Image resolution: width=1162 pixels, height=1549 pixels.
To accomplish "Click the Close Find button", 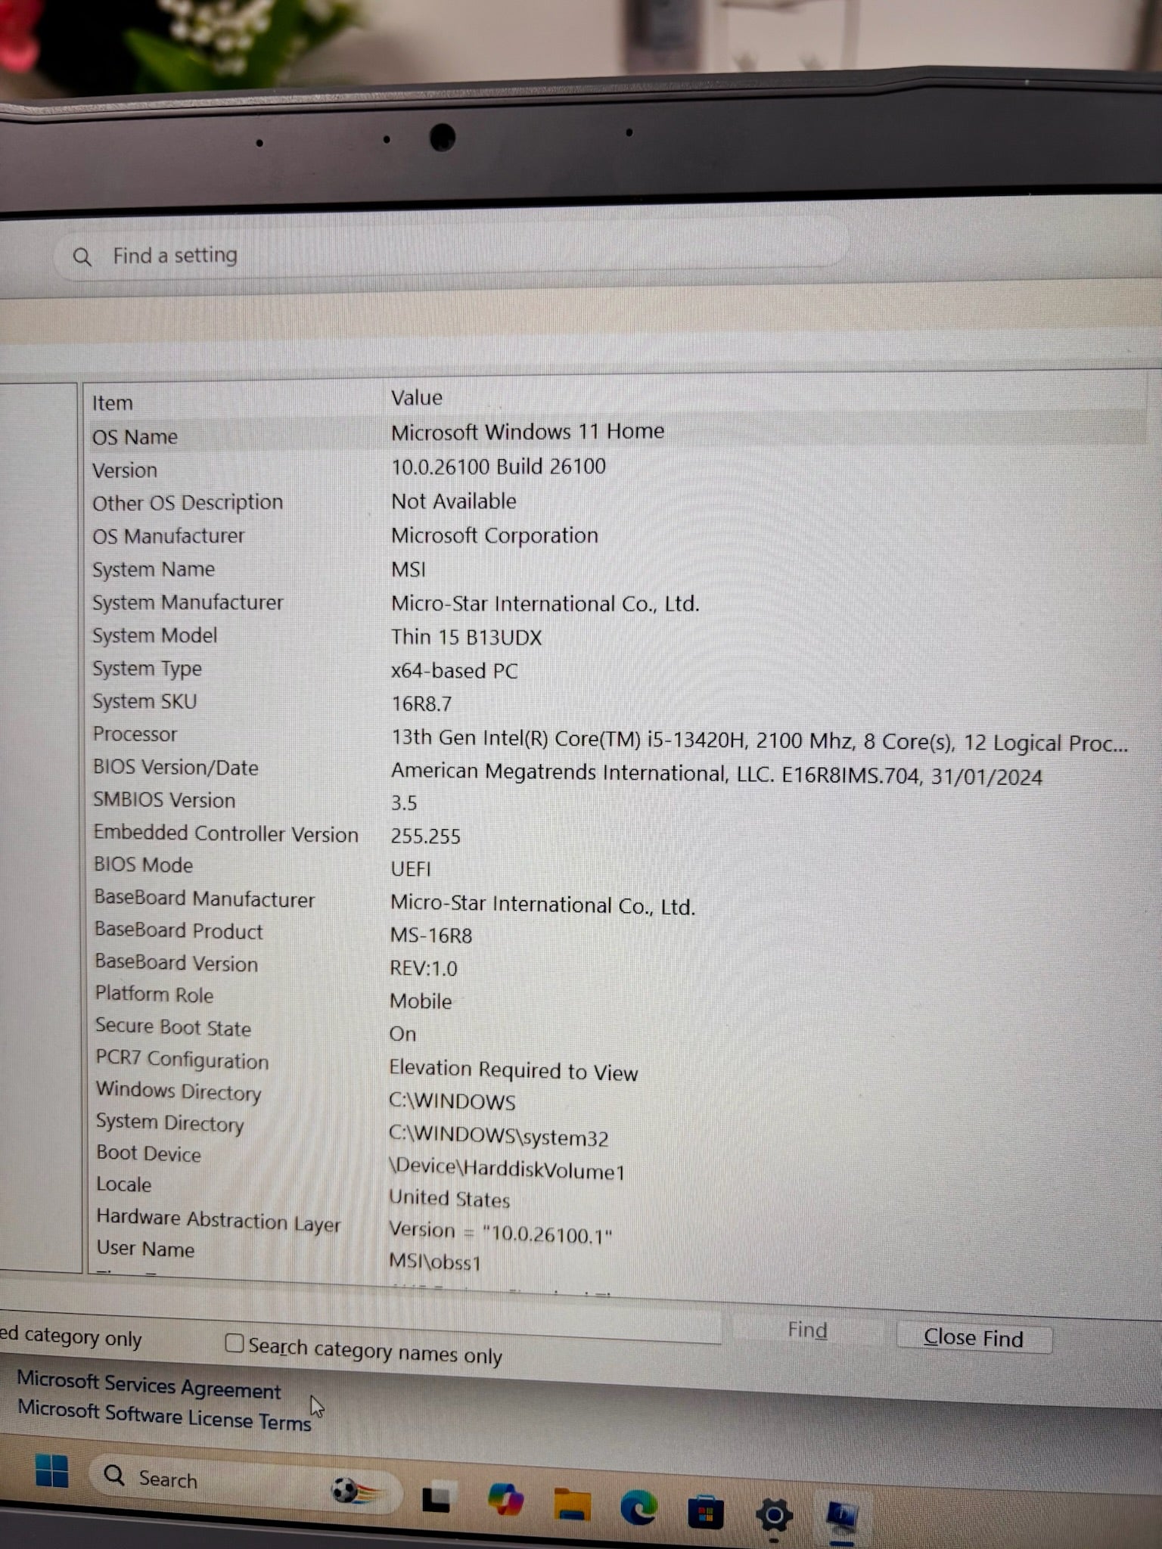I will click(x=973, y=1338).
